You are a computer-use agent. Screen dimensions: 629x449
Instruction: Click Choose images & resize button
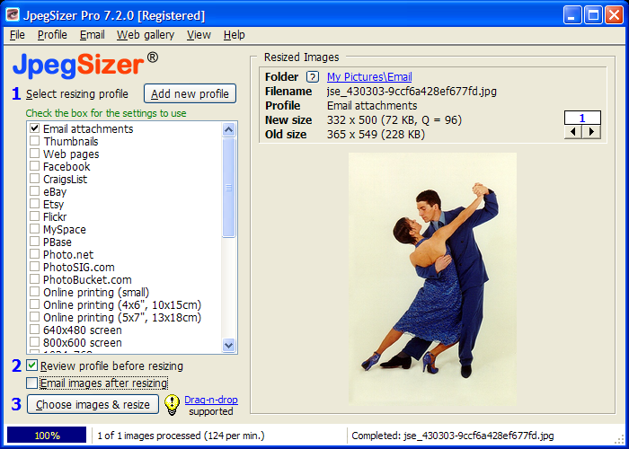(93, 405)
